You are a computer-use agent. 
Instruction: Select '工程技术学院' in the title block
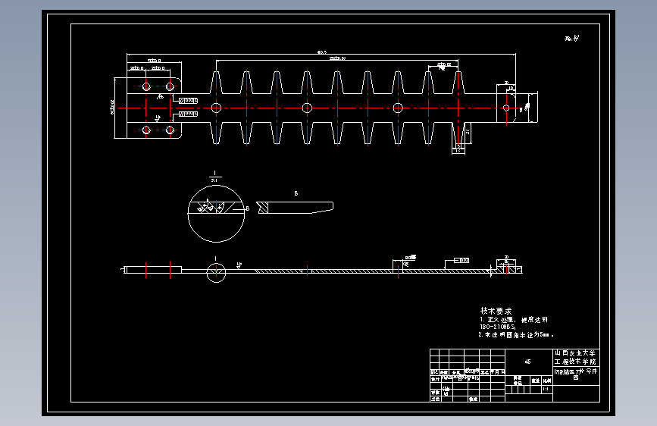[x=575, y=362]
